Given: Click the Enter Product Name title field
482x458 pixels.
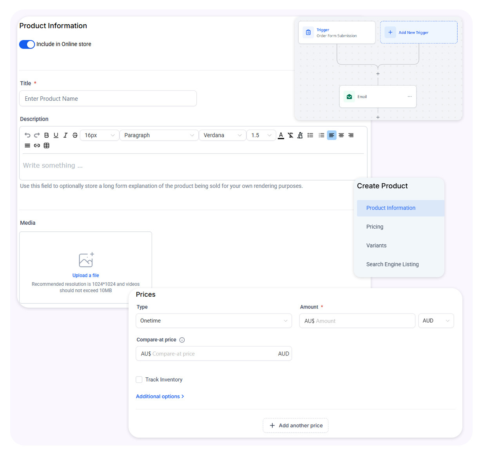Looking at the screenshot, I should pyautogui.click(x=108, y=99).
